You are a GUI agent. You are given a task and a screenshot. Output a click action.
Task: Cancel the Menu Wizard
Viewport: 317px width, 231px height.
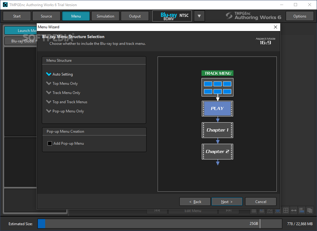click(260, 202)
